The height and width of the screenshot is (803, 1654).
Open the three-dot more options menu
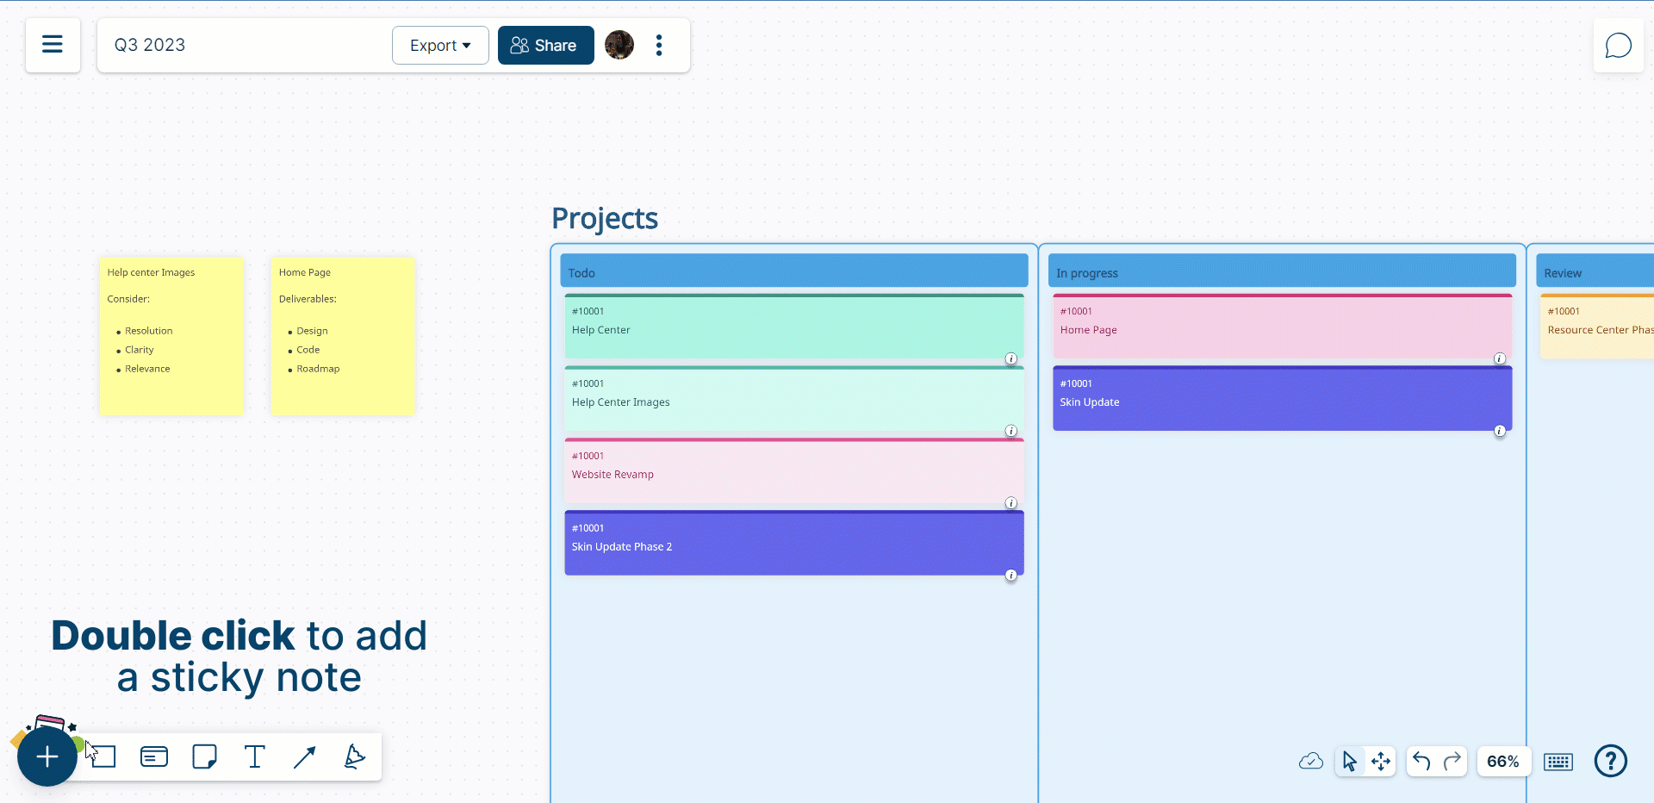point(659,46)
